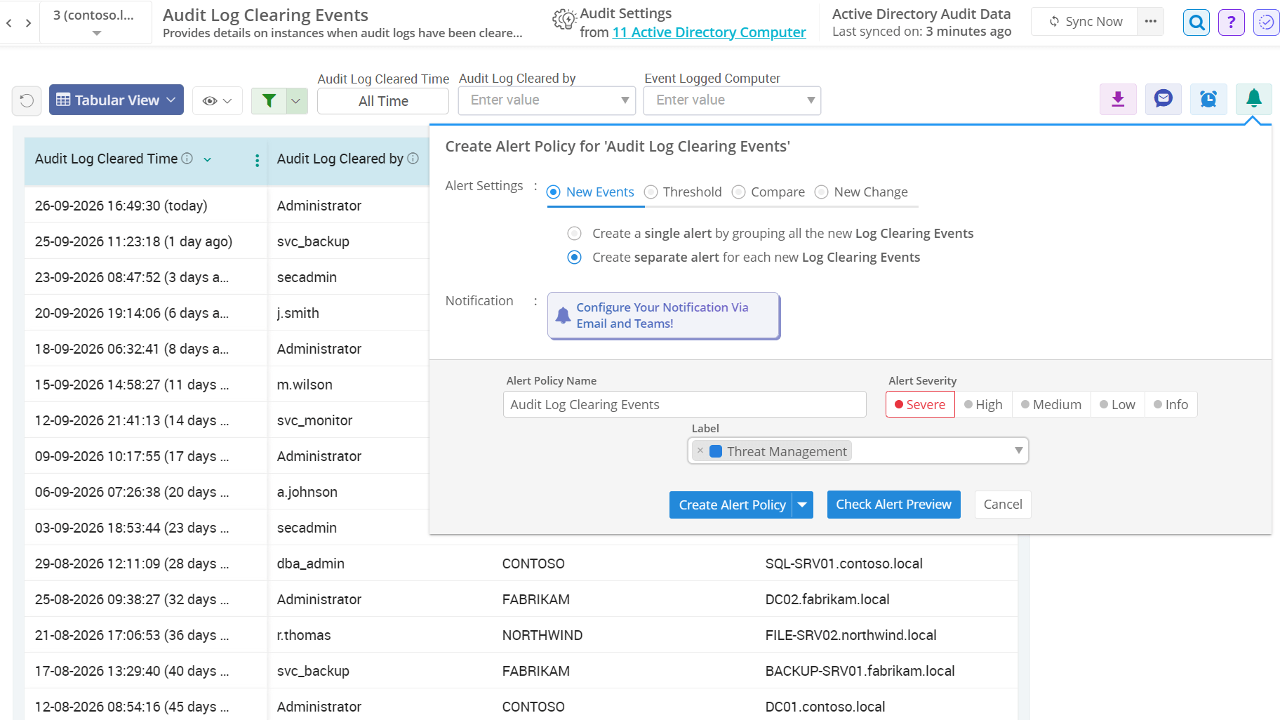Expand the filter dropdown arrow beside funnel
The width and height of the screenshot is (1280, 720).
297,100
